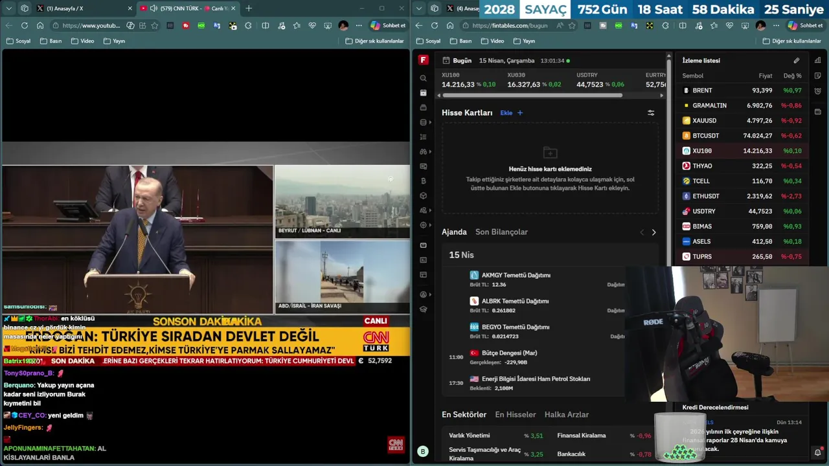Mute the CNN TÜRK tab speaker icon
The image size is (829, 466).
153,8
